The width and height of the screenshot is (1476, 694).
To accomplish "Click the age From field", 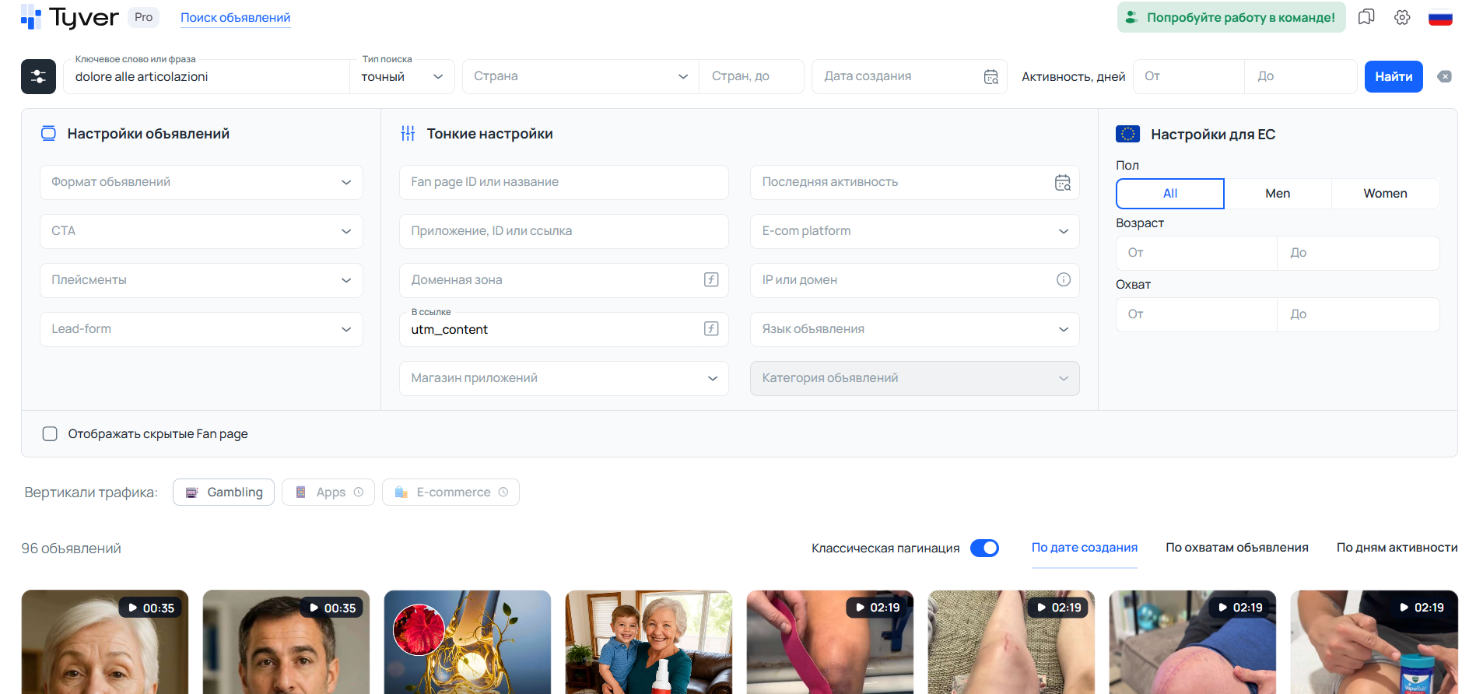I will click(1197, 253).
